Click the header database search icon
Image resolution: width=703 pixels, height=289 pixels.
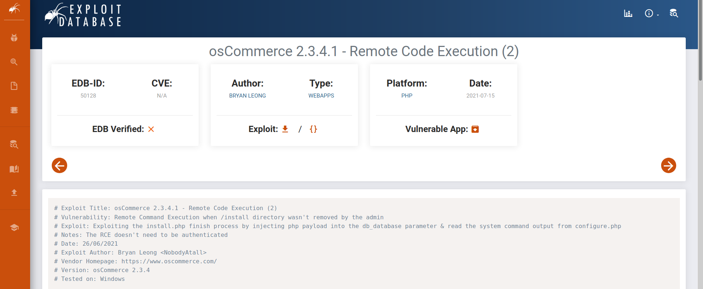(674, 14)
